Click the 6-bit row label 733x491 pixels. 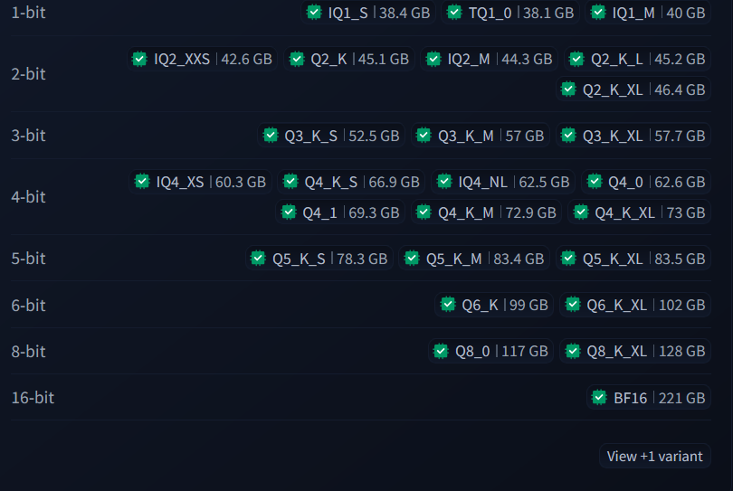pyautogui.click(x=29, y=305)
